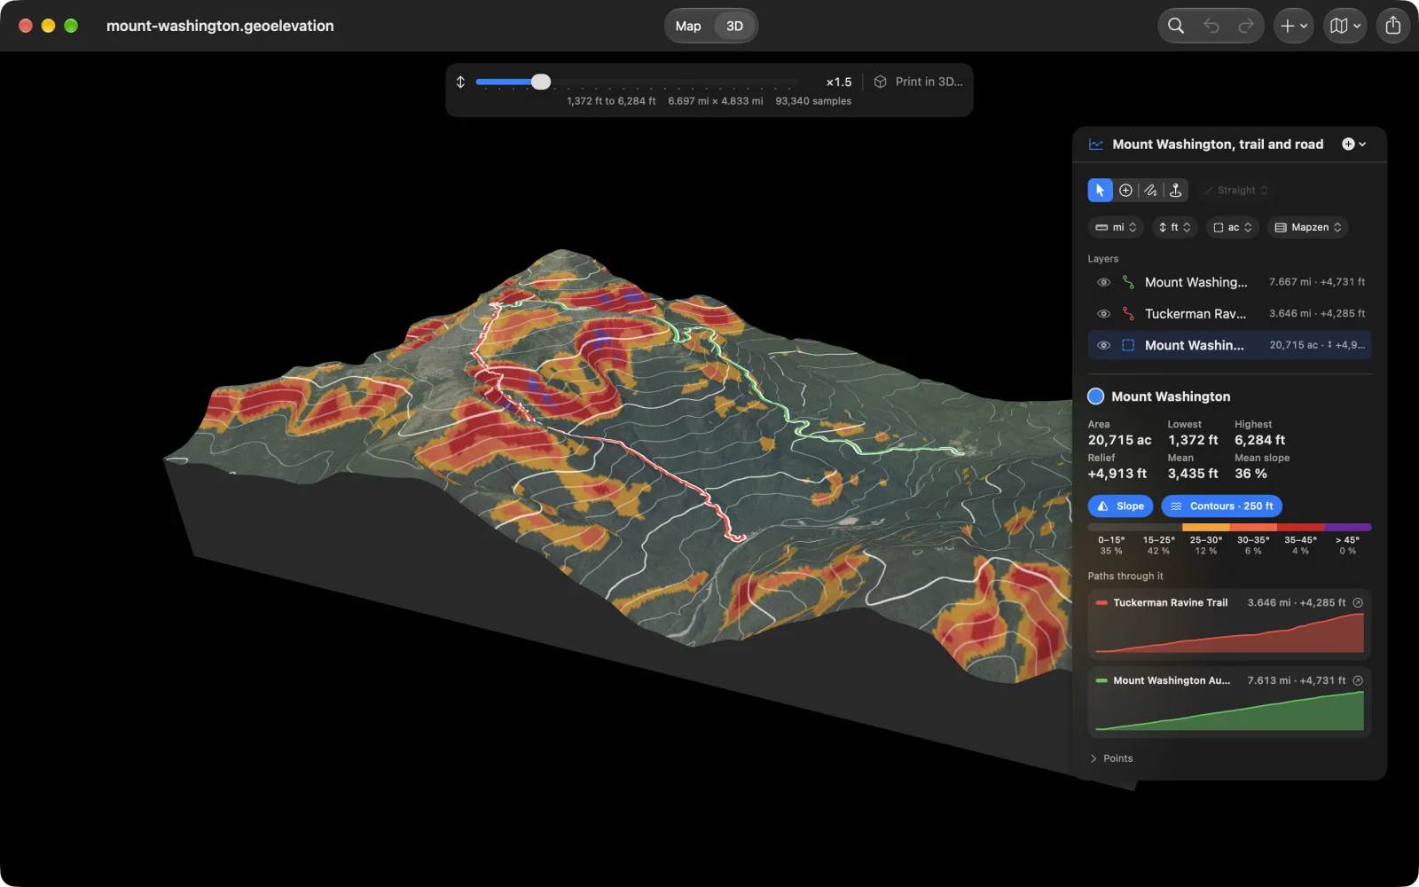Image resolution: width=1419 pixels, height=887 pixels.
Task: Open the elevation unit ft dropdown
Action: (1175, 227)
